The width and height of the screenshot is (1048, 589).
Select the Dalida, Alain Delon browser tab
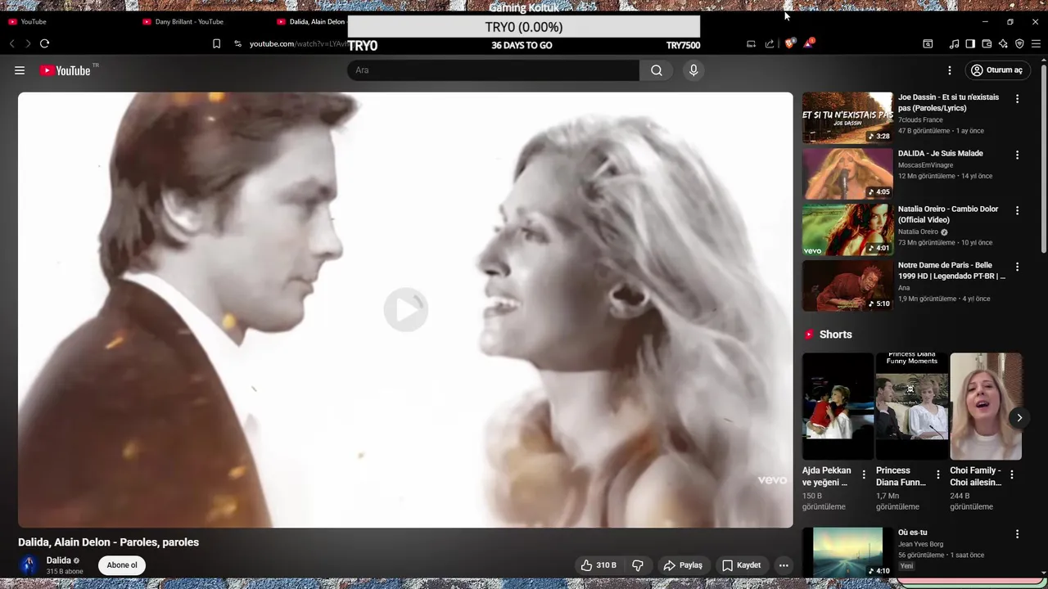[311, 22]
